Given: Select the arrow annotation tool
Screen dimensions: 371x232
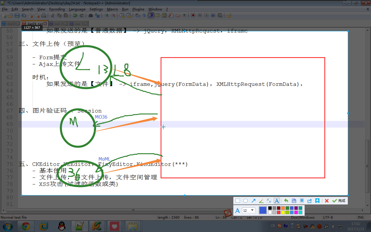Looking at the screenshot, I should 253,200.
